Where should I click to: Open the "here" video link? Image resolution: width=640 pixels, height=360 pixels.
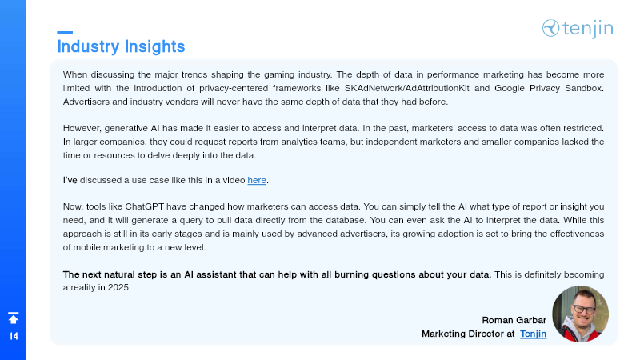[257, 180]
